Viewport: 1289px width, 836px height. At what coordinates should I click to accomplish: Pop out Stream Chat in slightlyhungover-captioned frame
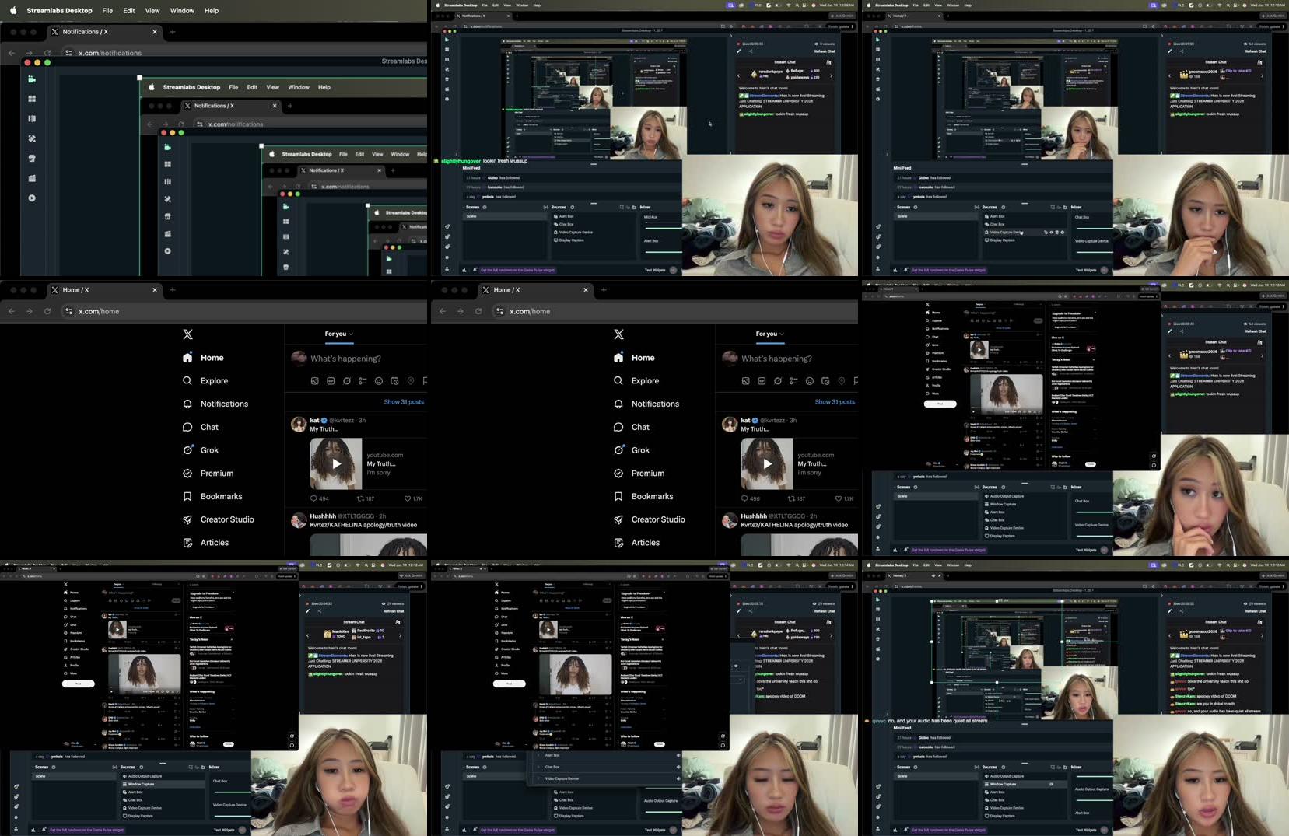pos(829,61)
